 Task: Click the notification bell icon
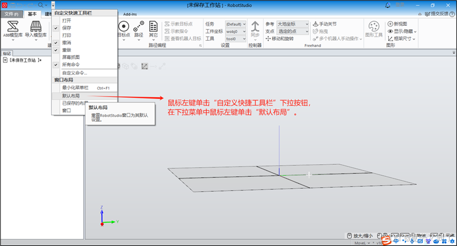[388, 5]
